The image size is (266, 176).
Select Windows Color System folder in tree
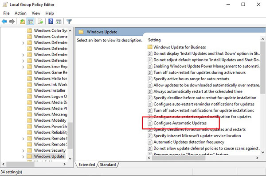[47, 30]
